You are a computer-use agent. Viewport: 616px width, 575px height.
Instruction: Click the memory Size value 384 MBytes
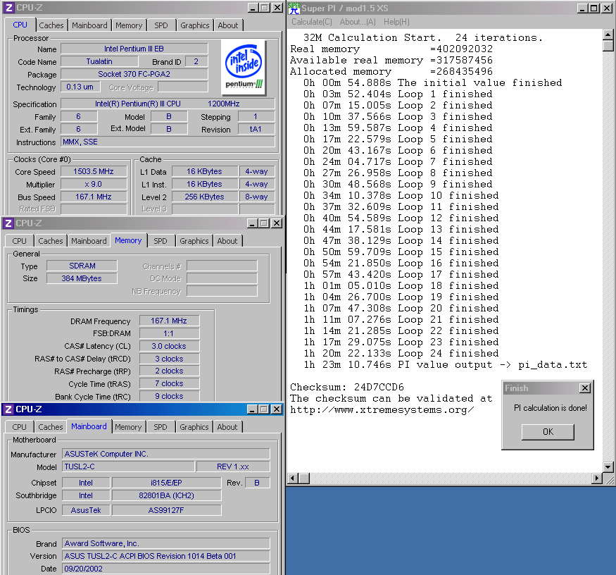[82, 278]
